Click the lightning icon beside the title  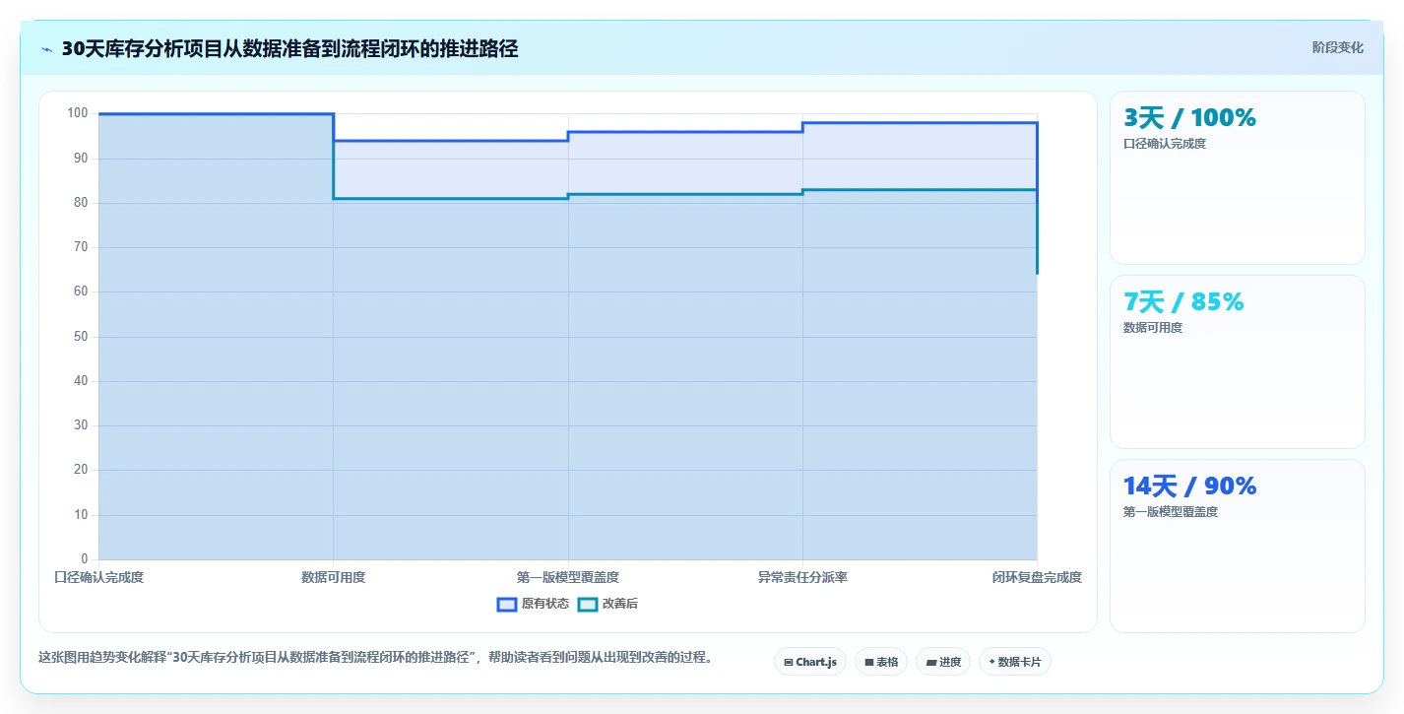click(47, 49)
